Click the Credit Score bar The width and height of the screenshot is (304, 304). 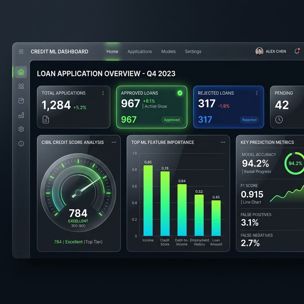coord(165,204)
